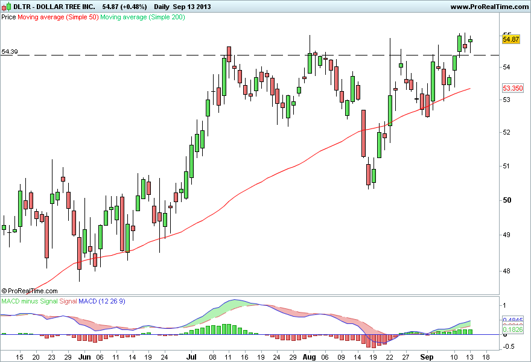This screenshot has width=531, height=362.
Task: Click the 52 price axis label
Action: coord(506,132)
